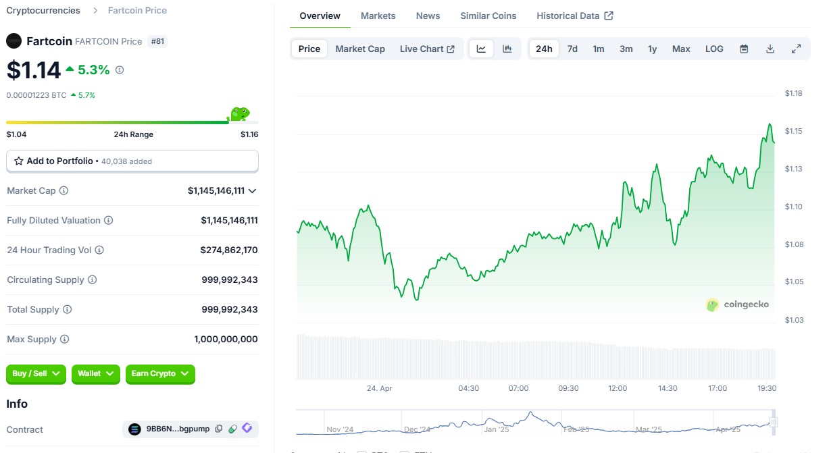This screenshot has height=453, width=829.
Task: Go to Cryptocurrencies breadcrumb
Action: point(43,10)
